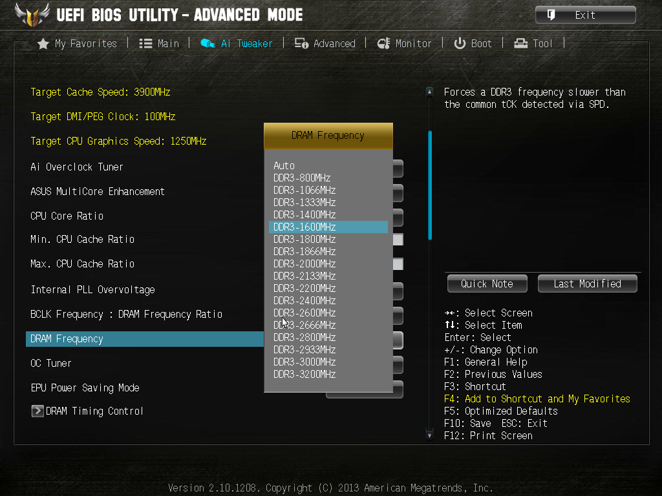
Task: Select DDR3-1866MHz option
Action: tap(328, 251)
